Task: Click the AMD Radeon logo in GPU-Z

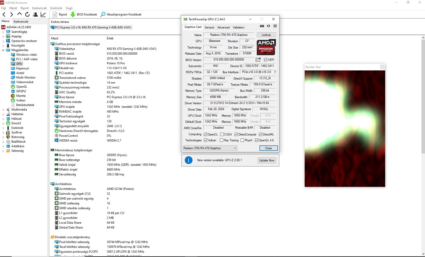Action: (x=266, y=47)
